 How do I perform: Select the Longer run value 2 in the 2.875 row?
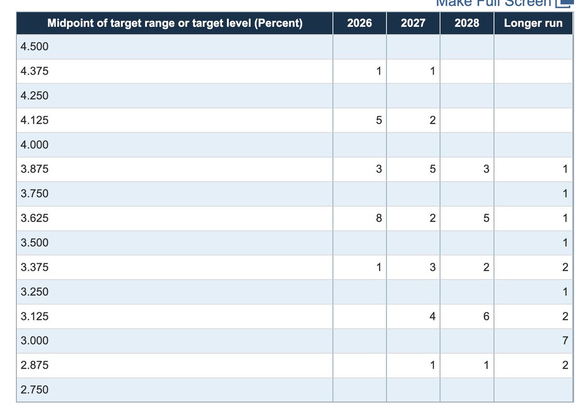565,365
